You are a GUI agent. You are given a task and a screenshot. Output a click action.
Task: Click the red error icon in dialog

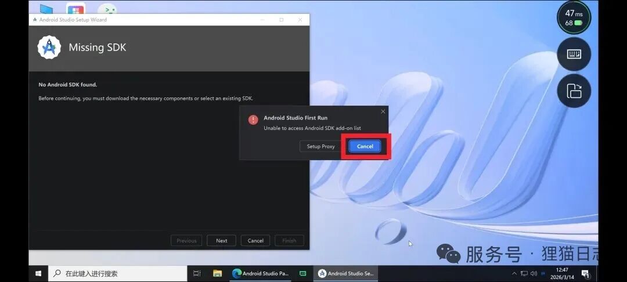253,120
